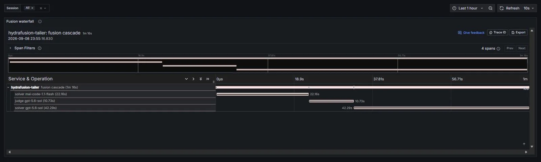Click the horizontal scrollbar left arrow
541x162 pixels.
click(9, 152)
